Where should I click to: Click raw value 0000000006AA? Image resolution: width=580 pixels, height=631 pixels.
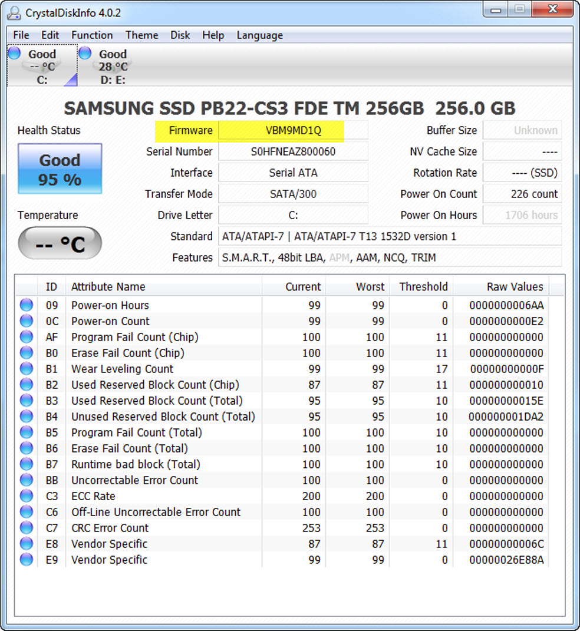click(506, 305)
